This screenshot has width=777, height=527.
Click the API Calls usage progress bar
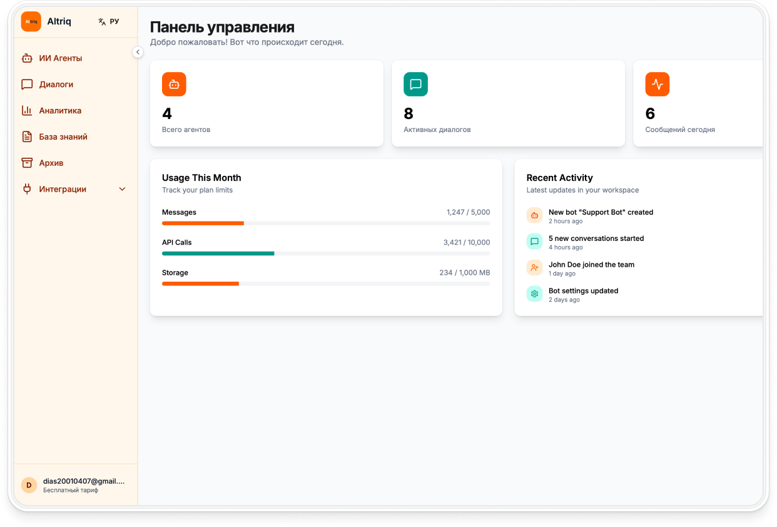click(325, 253)
